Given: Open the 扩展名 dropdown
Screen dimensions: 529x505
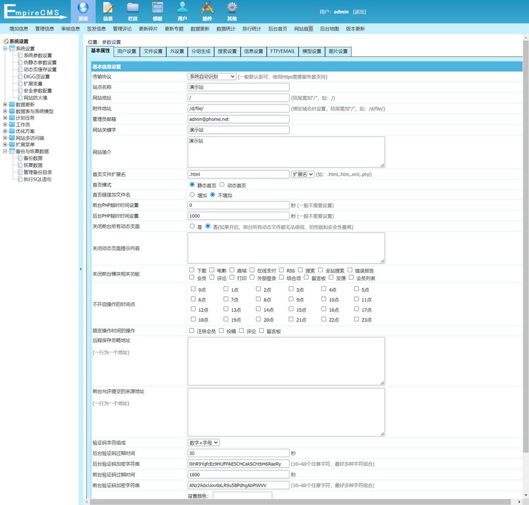Looking at the screenshot, I should point(302,174).
